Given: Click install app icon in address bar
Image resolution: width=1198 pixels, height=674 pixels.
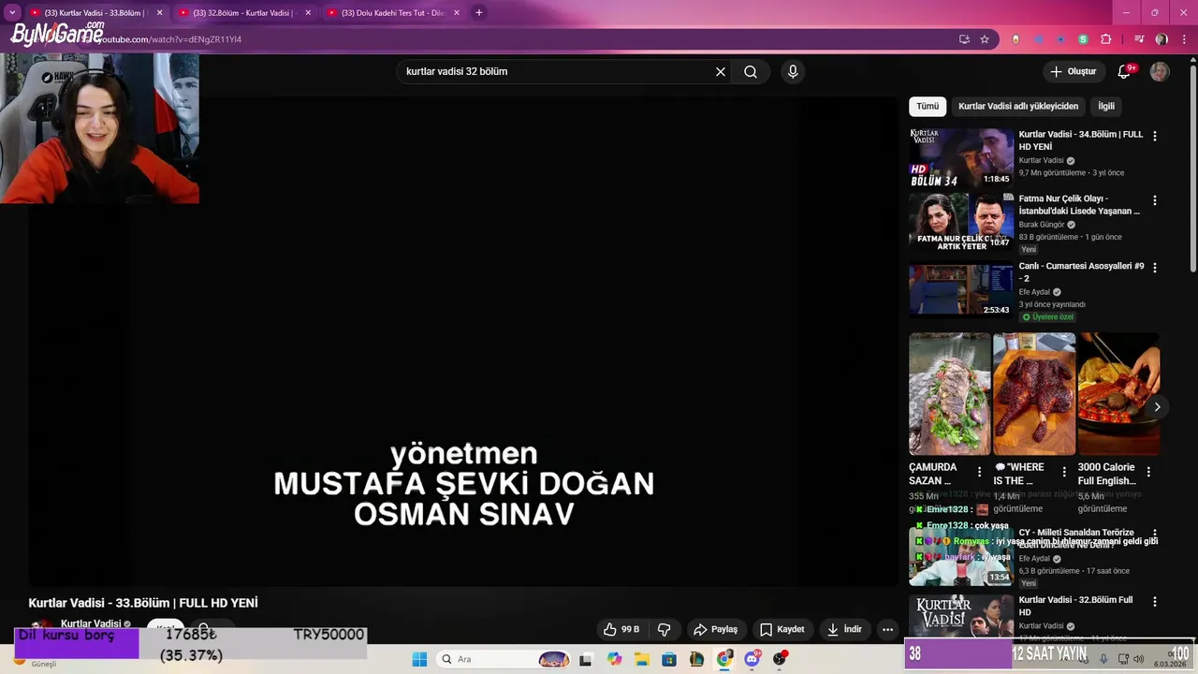Looking at the screenshot, I should click(964, 39).
